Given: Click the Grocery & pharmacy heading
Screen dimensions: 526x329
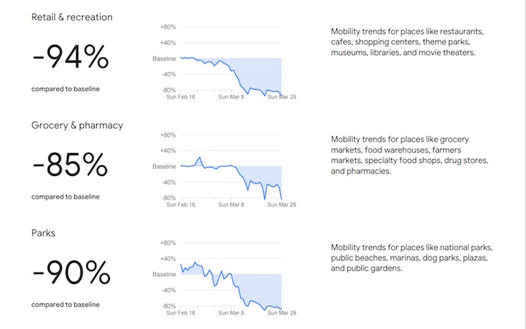Looking at the screenshot, I should tap(77, 125).
